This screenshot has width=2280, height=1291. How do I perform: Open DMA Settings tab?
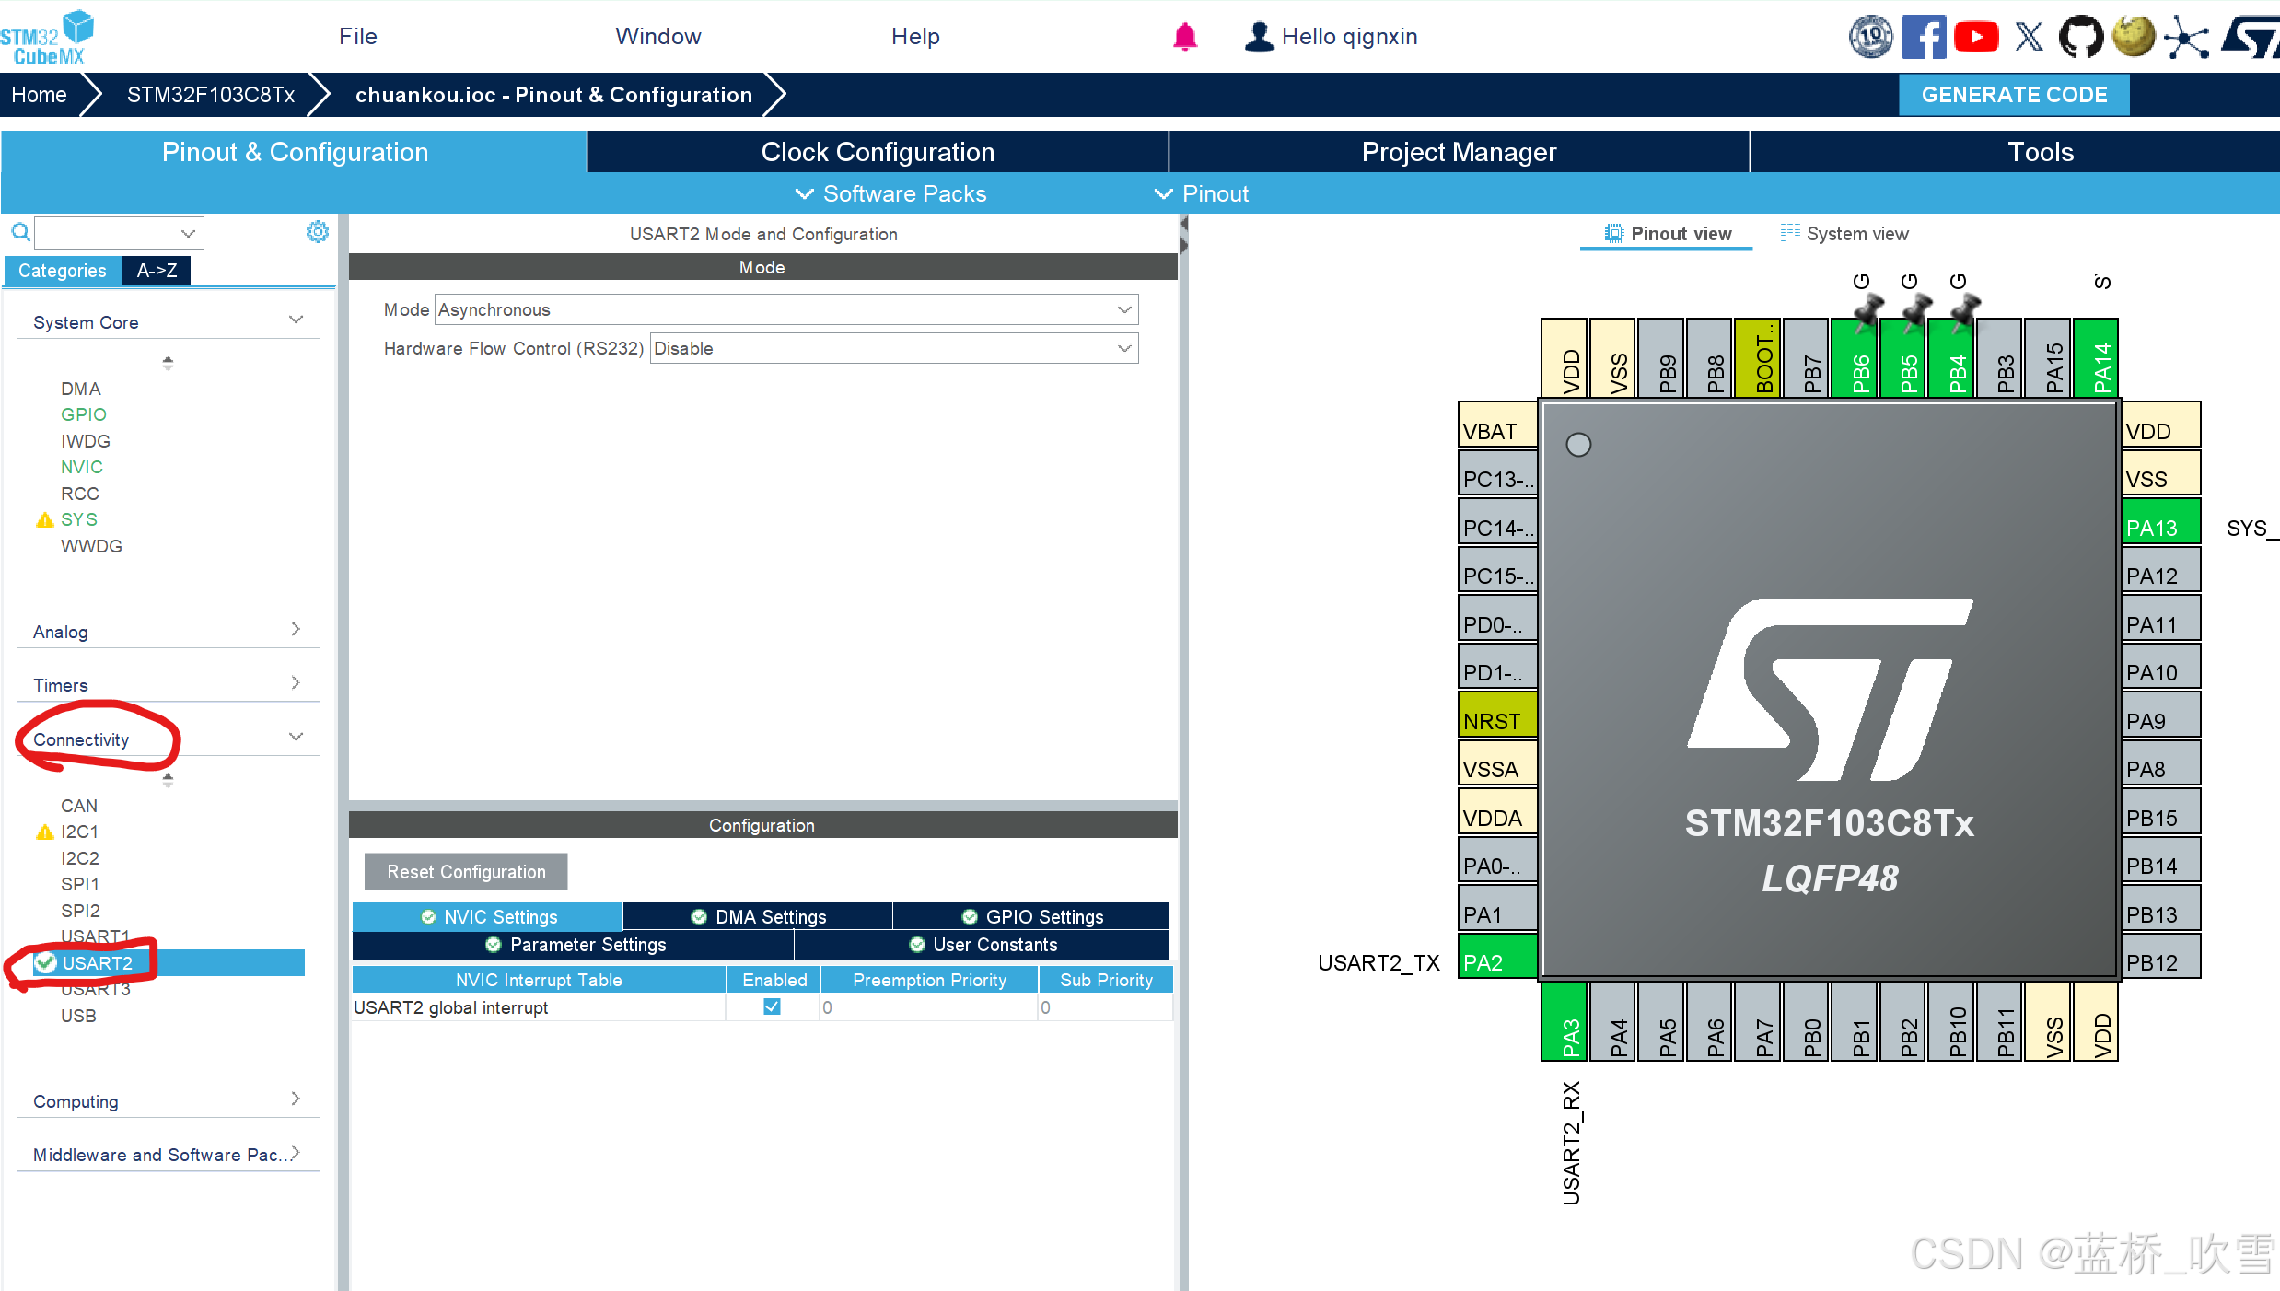[758, 917]
